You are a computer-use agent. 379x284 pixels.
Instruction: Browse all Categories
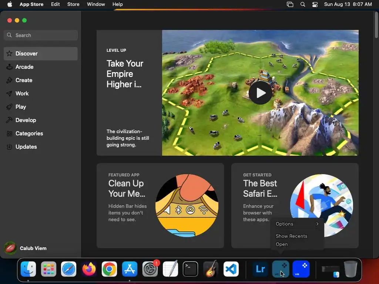[x=41, y=133]
